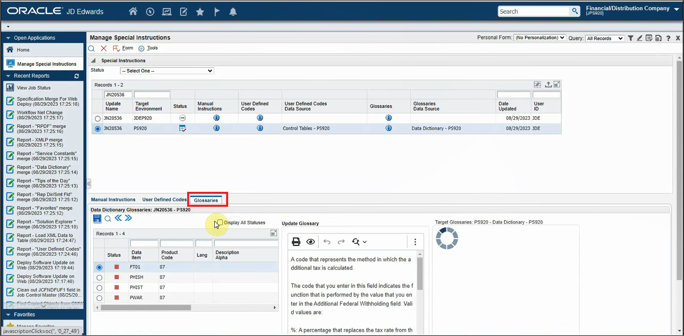This screenshot has height=336, width=684.
Task: Click the Find icon in Manage Special Instructions toolbar
Action: [91, 48]
